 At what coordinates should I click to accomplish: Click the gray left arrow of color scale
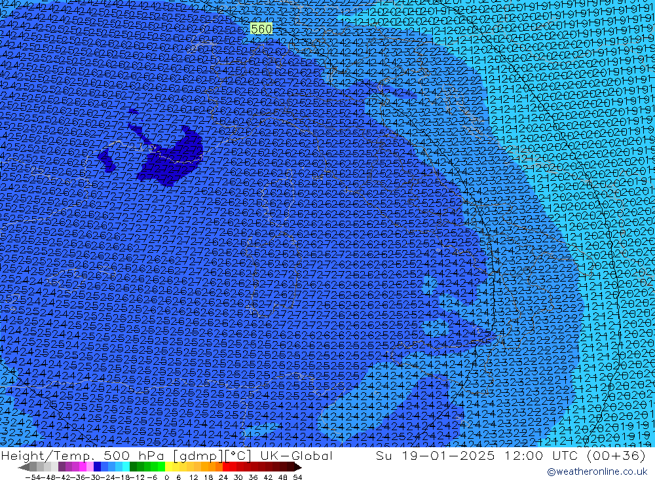point(24,467)
